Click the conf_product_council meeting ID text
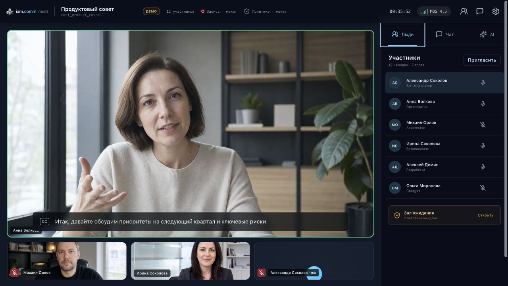The height and width of the screenshot is (286, 508). [83, 15]
